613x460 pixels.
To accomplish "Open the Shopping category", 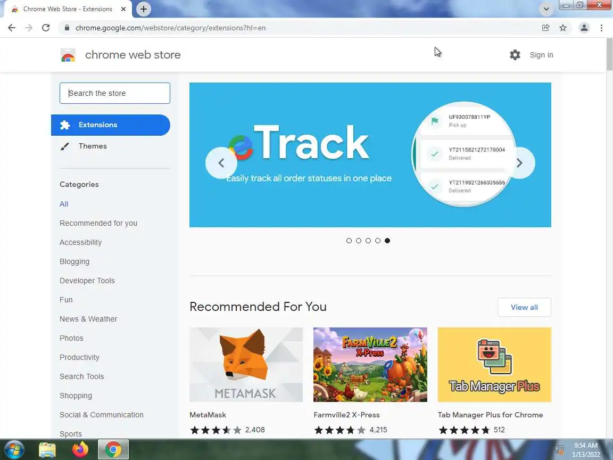I will (76, 396).
